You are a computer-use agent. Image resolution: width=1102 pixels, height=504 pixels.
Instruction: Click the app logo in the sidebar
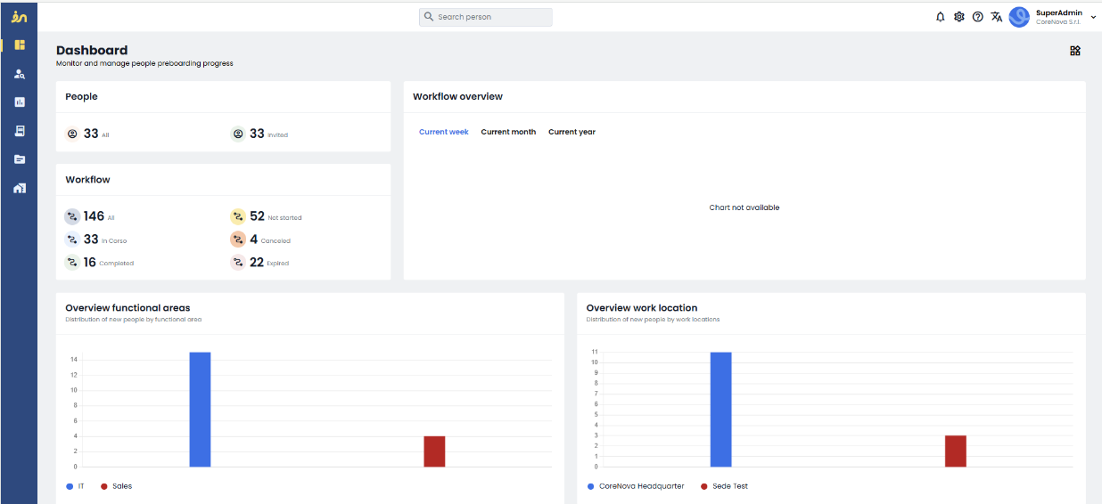(19, 17)
